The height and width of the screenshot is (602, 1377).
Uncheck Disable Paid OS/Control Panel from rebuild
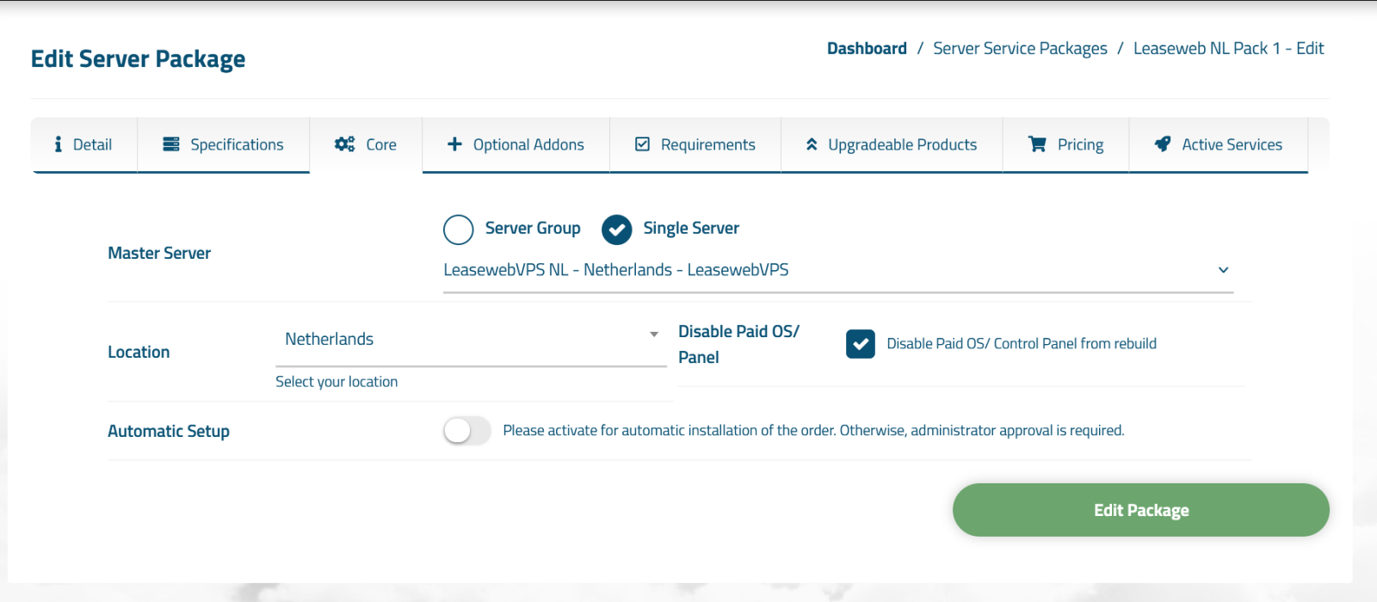pyautogui.click(x=861, y=344)
